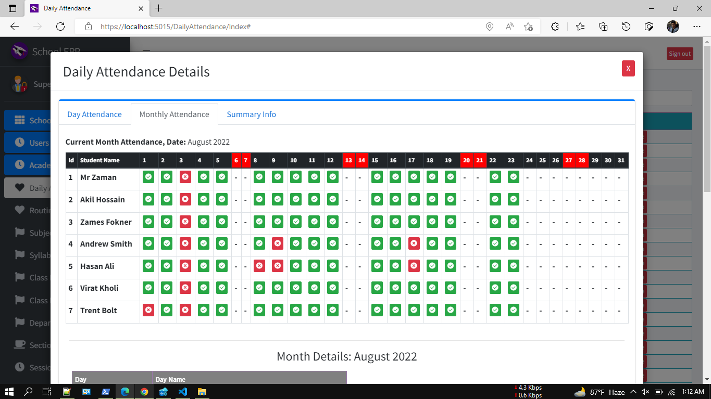Expand hidden icons in the system tray
This screenshot has width=711, height=399.
[x=633, y=392]
